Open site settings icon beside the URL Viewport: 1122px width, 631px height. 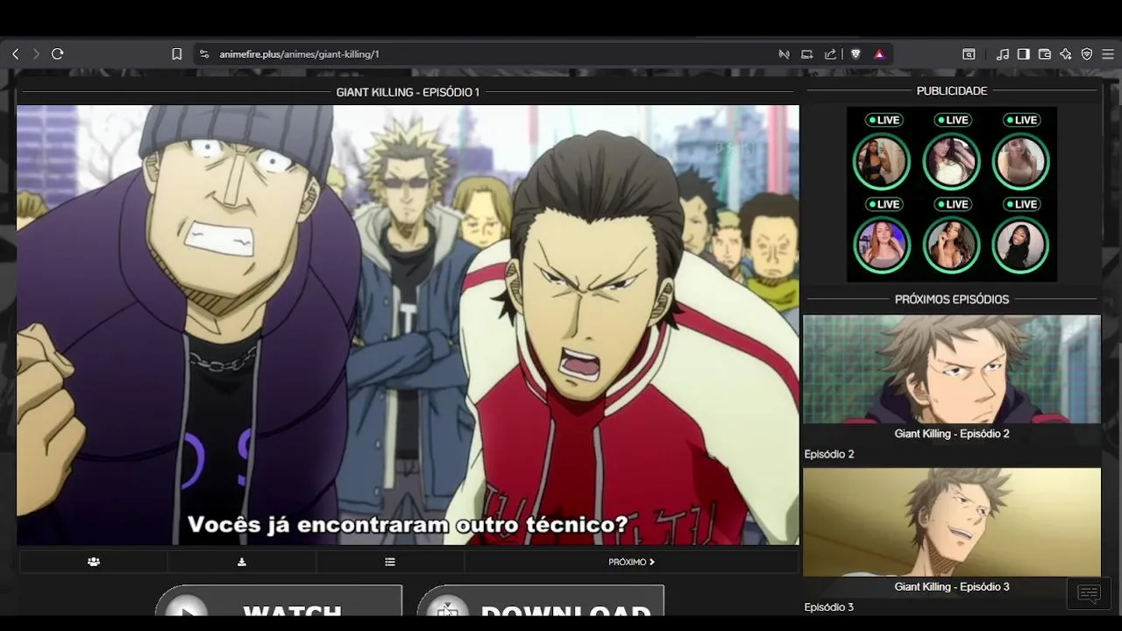204,54
